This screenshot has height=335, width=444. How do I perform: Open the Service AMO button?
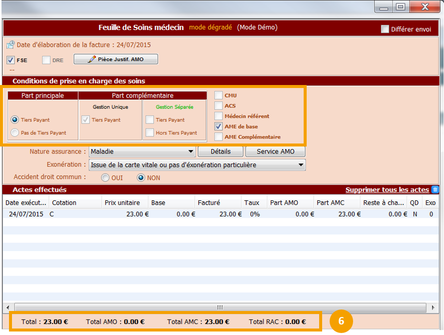pos(276,151)
